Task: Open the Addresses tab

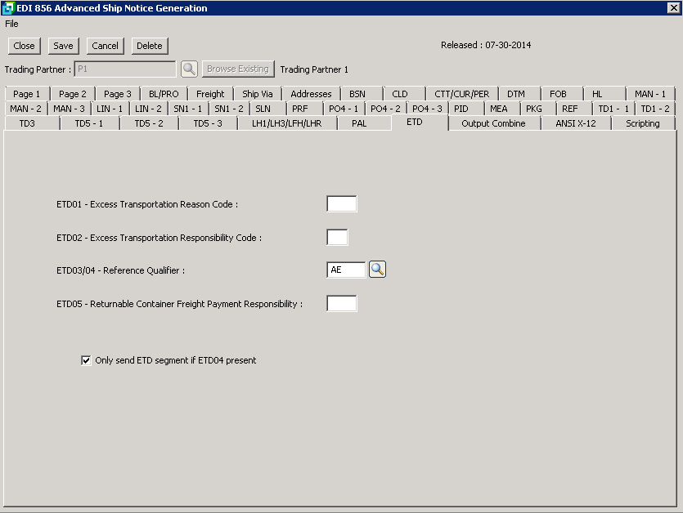Action: coord(311,94)
